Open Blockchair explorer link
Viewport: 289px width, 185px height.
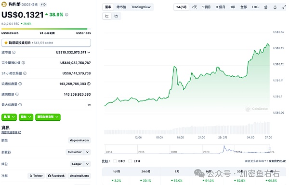pyautogui.click(x=75, y=152)
